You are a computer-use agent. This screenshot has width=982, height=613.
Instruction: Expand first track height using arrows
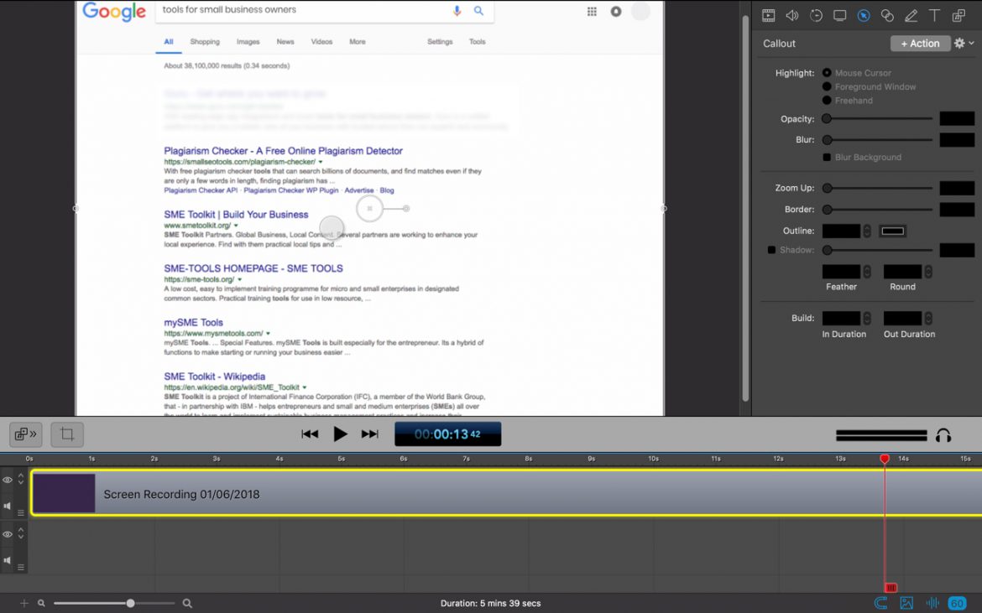click(x=21, y=479)
